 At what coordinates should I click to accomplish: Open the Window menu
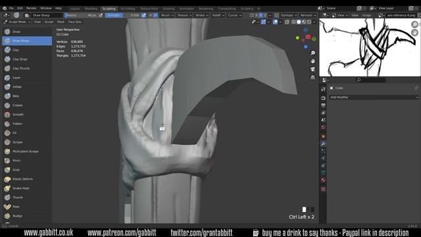coord(45,9)
